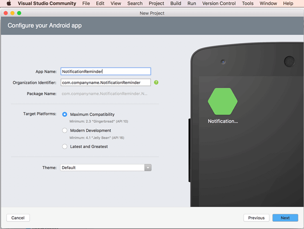
Task: Go back with the Previous button
Action: tap(256, 218)
